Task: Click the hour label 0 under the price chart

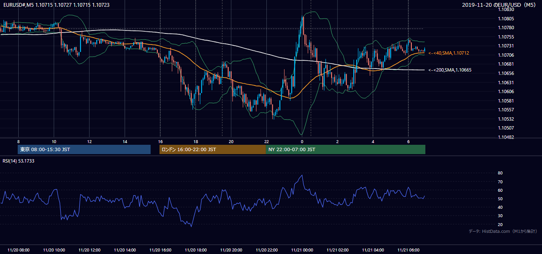Action: coord(302,141)
